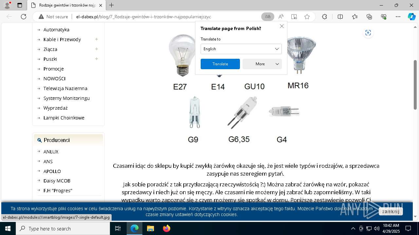This screenshot has width=419, height=235.
Task: Open Settings and more menu
Action: [398, 17]
